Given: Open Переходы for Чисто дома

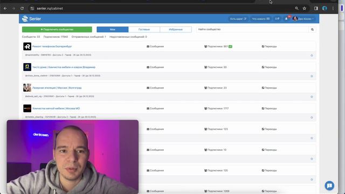Looking at the screenshot, I should (x=270, y=67).
